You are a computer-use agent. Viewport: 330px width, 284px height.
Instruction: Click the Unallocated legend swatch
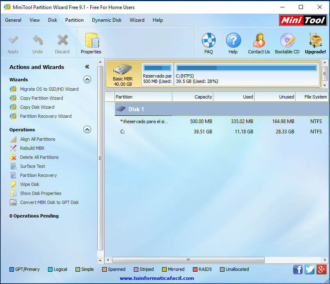tap(222, 270)
